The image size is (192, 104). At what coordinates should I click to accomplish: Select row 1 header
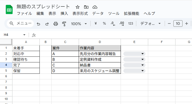pyautogui.click(x=6, y=48)
